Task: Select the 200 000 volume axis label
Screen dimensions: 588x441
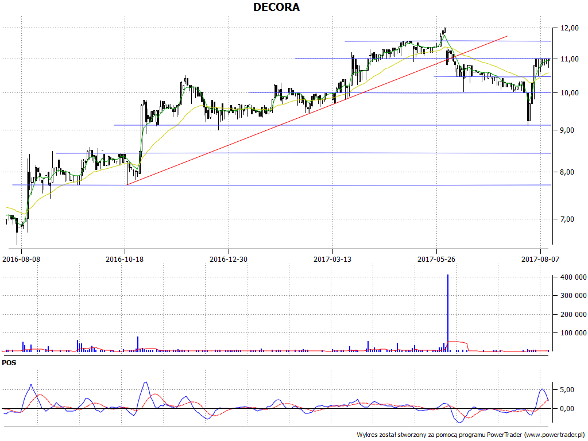Action: click(x=574, y=315)
